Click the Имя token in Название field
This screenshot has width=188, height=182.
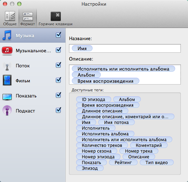pos(82,48)
